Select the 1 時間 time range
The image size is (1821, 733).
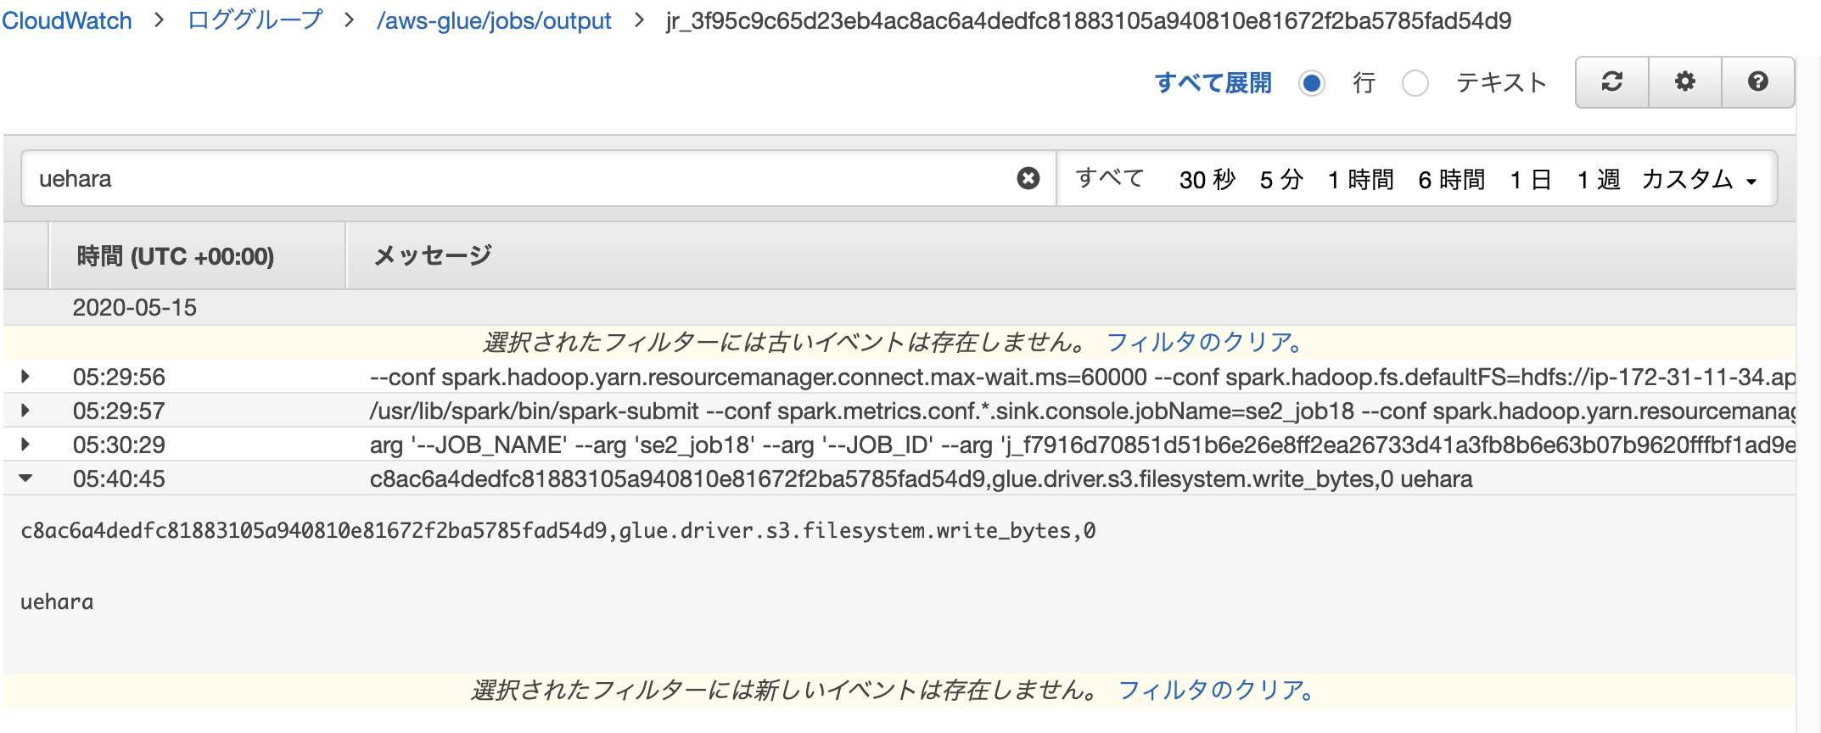(1361, 179)
